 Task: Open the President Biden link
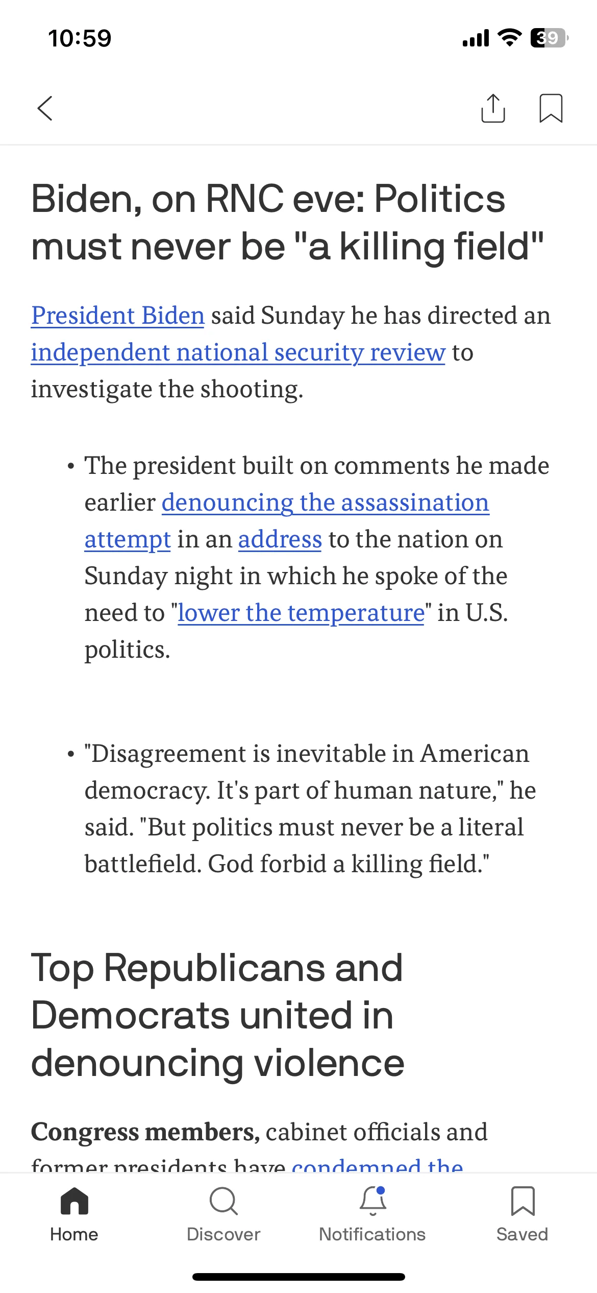point(118,316)
